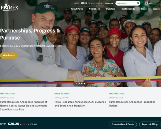Open the Normal Course Issuer Bid press release
This screenshot has height=129, width=161.
point(24,106)
